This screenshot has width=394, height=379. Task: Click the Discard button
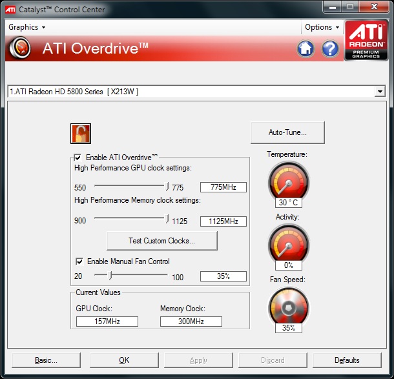273,360
